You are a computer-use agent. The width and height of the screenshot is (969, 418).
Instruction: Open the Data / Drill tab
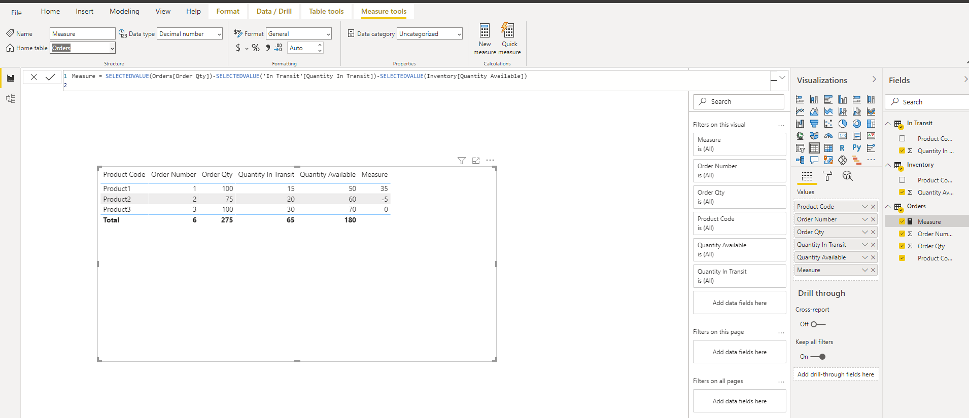pyautogui.click(x=274, y=11)
